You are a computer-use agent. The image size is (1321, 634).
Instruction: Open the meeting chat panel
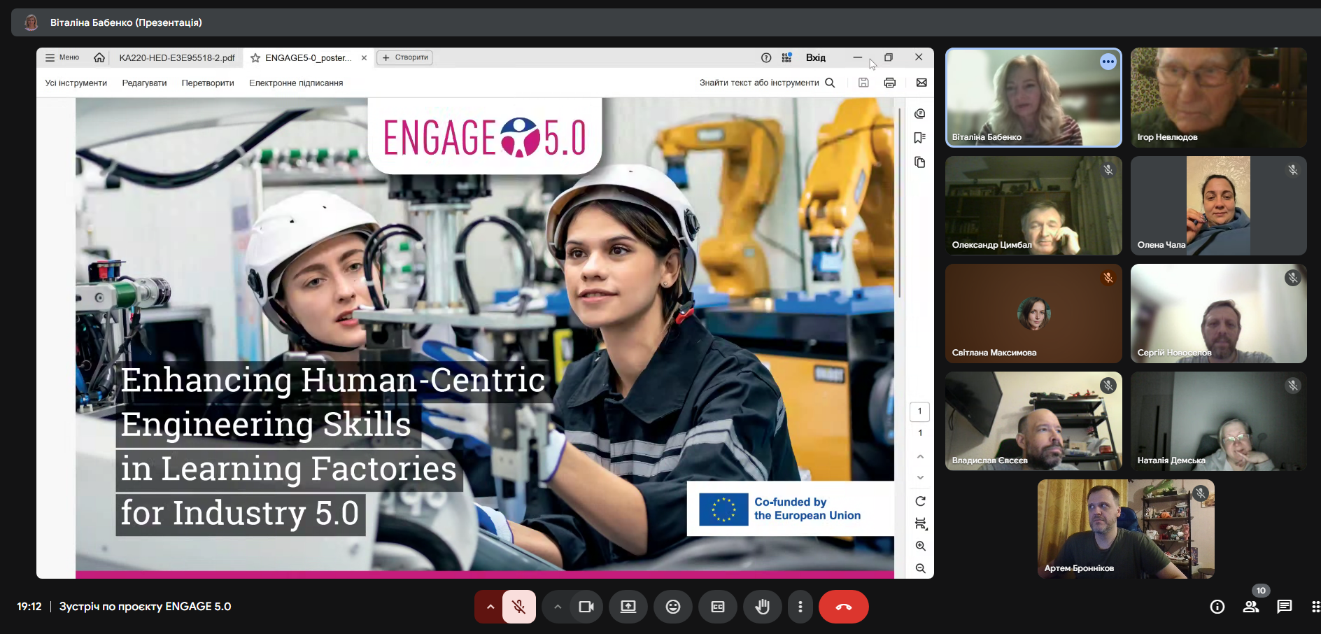point(1284,607)
